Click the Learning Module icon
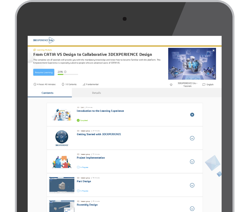This screenshot has height=212, width=243. [35, 50]
